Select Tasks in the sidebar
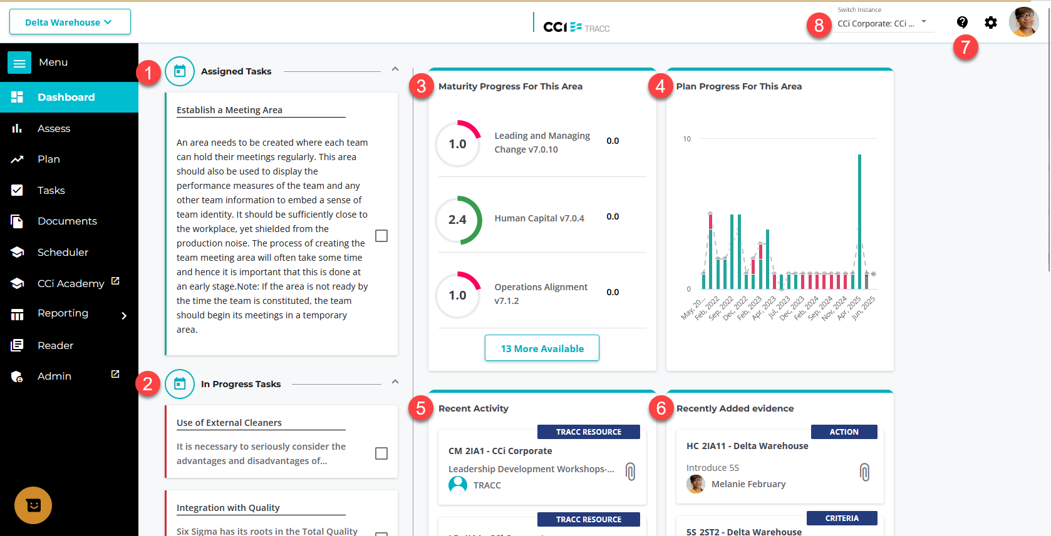This screenshot has height=536, width=1051. click(x=69, y=190)
